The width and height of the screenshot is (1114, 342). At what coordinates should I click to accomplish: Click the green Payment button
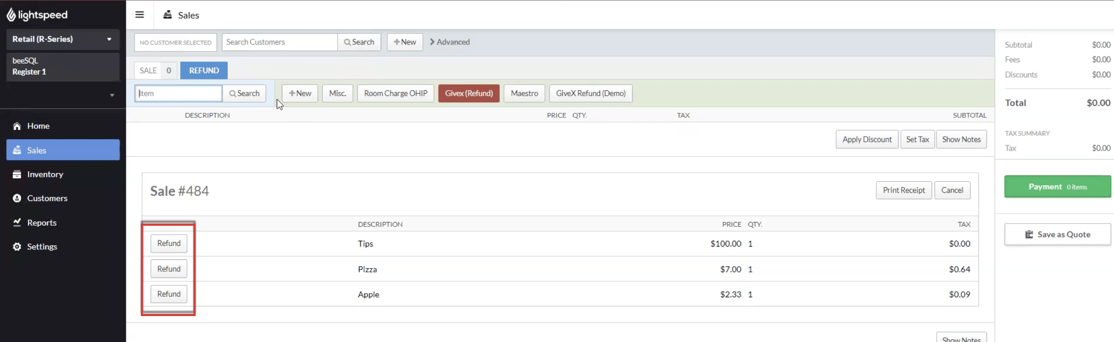(x=1057, y=187)
